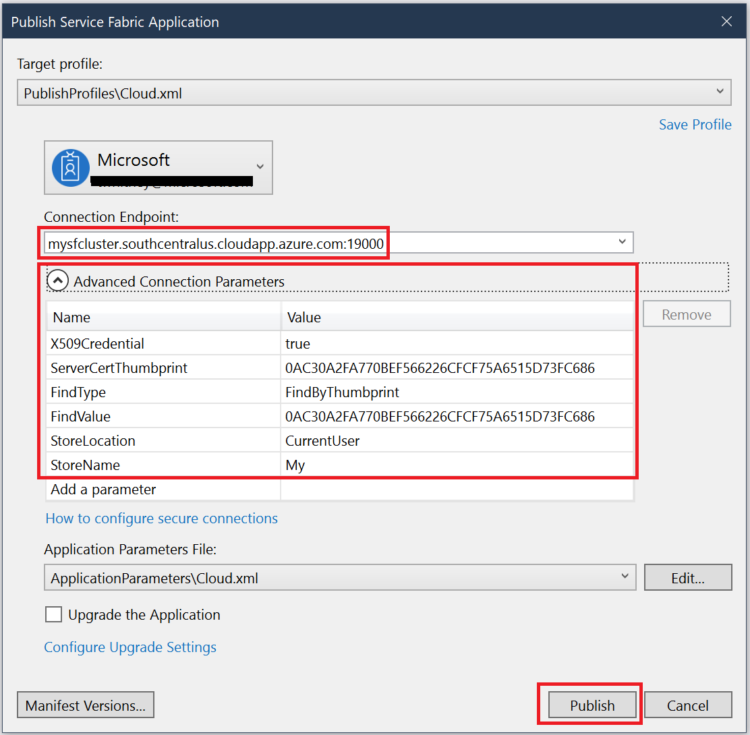Image resolution: width=750 pixels, height=735 pixels.
Task: Collapse Advanced Connection Parameters circle arrow
Action: (x=58, y=281)
